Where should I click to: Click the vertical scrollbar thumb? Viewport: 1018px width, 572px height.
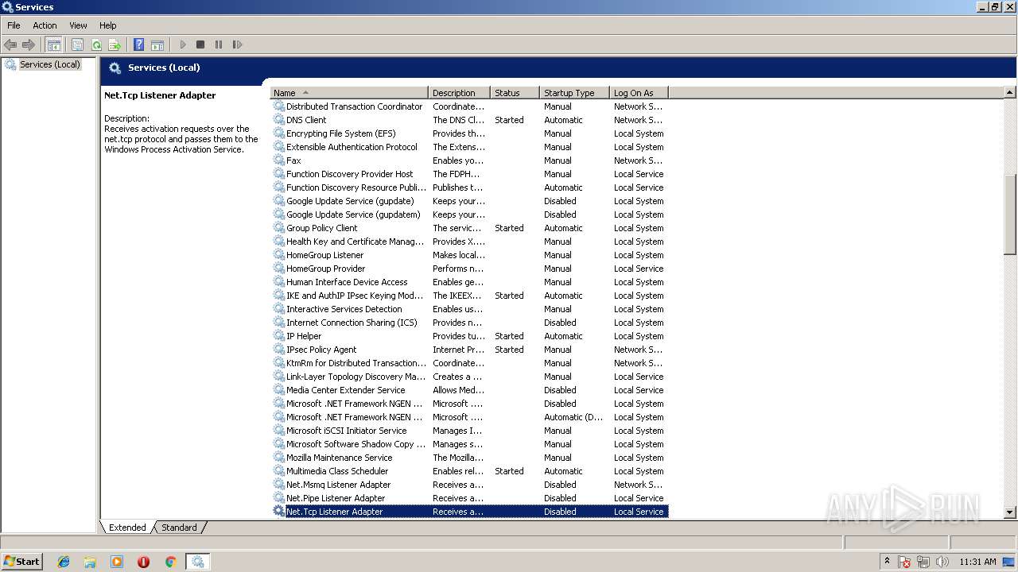(1010, 214)
